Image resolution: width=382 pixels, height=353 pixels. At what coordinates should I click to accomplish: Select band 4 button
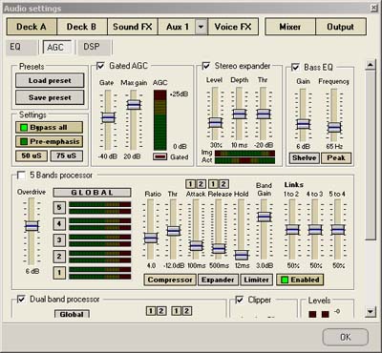point(59,224)
